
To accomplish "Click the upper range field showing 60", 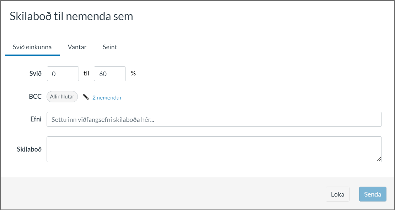I will point(110,74).
